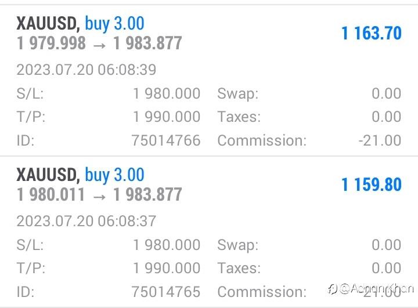Select the 06:08:37 timestamp
Image resolution: width=418 pixels, height=308 pixels.
click(86, 221)
